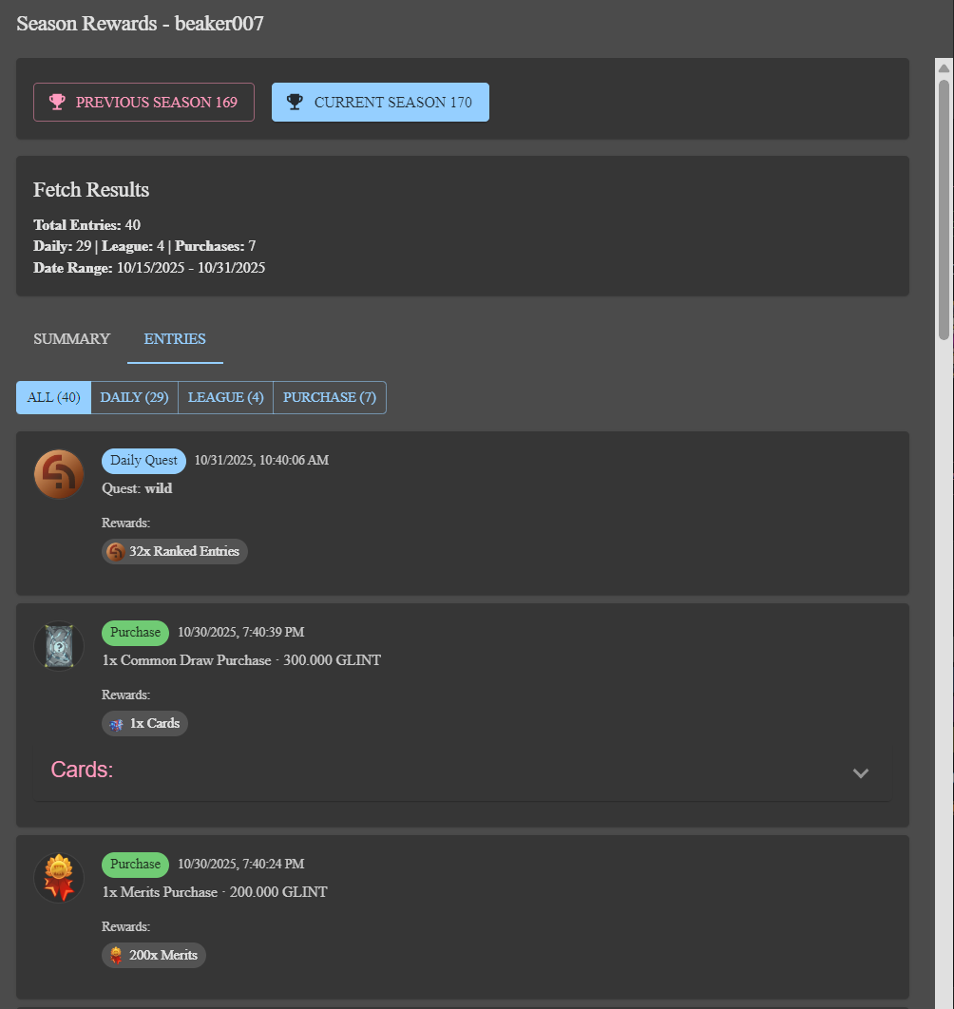Click the Fetch Results heading
Viewport: 954px width, 1009px height.
click(x=91, y=190)
